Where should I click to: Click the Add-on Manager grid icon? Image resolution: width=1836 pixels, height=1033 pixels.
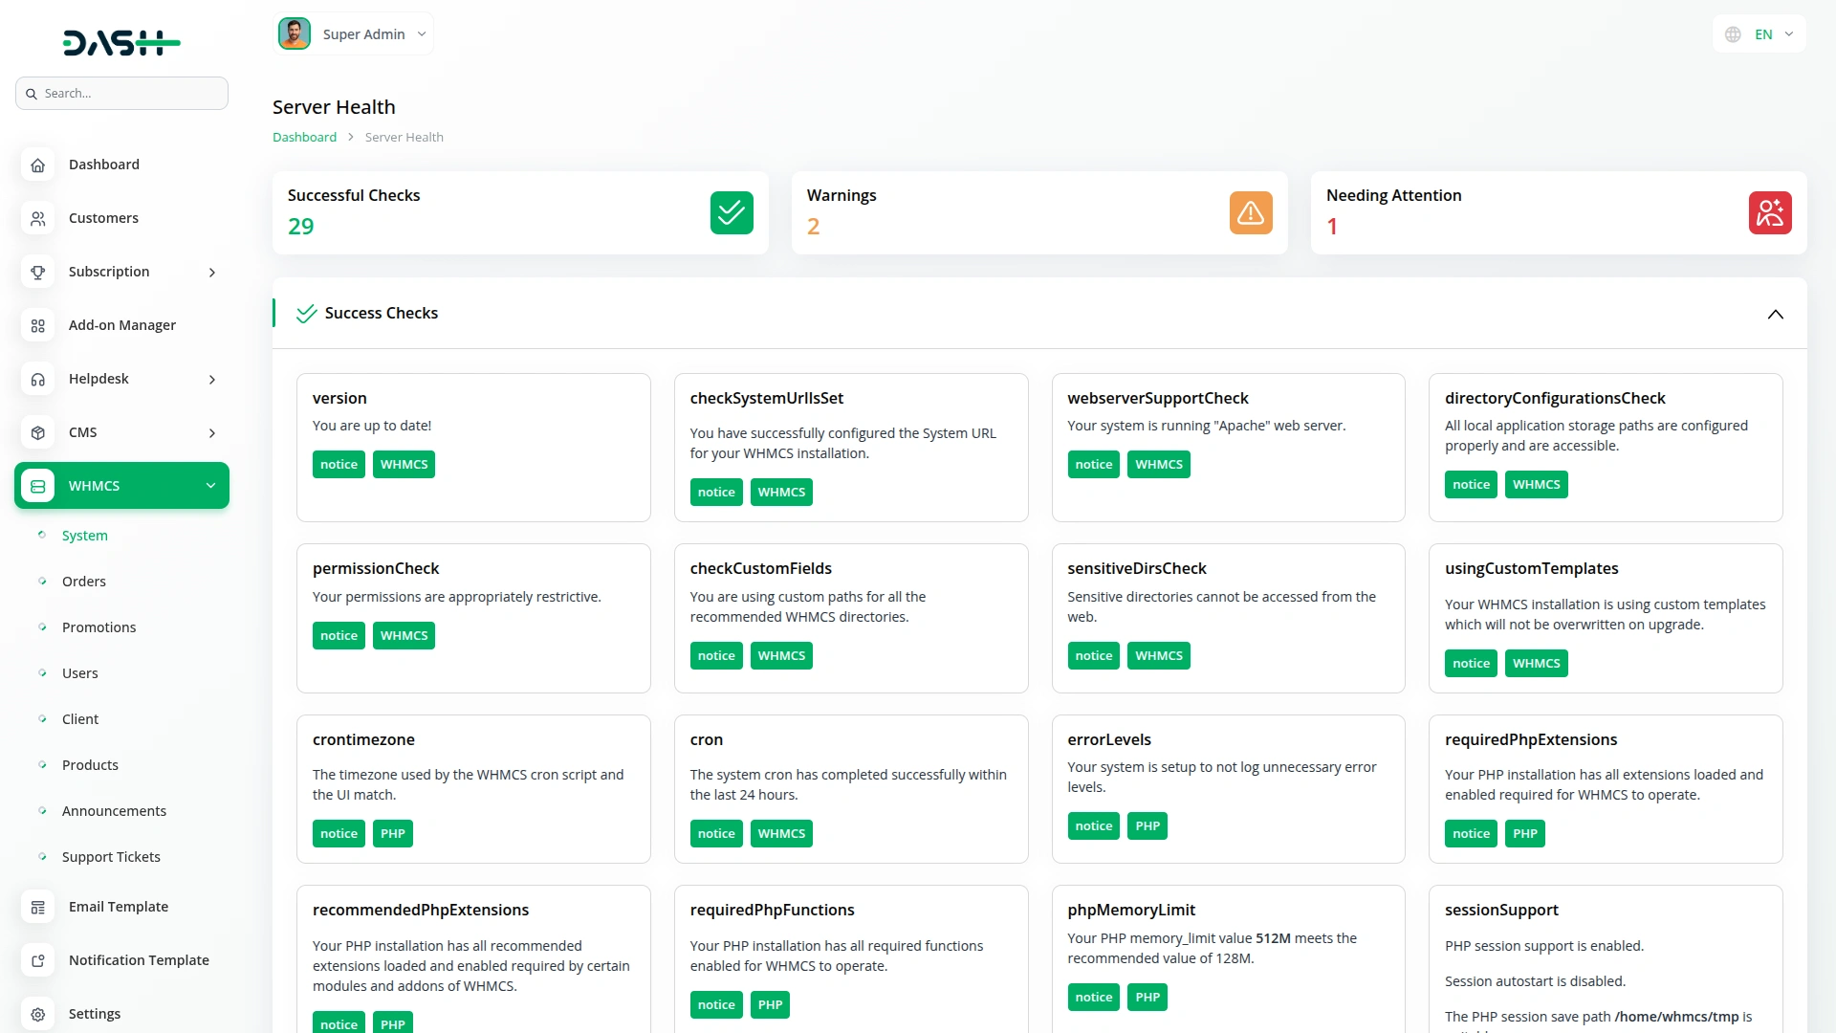[x=37, y=325]
